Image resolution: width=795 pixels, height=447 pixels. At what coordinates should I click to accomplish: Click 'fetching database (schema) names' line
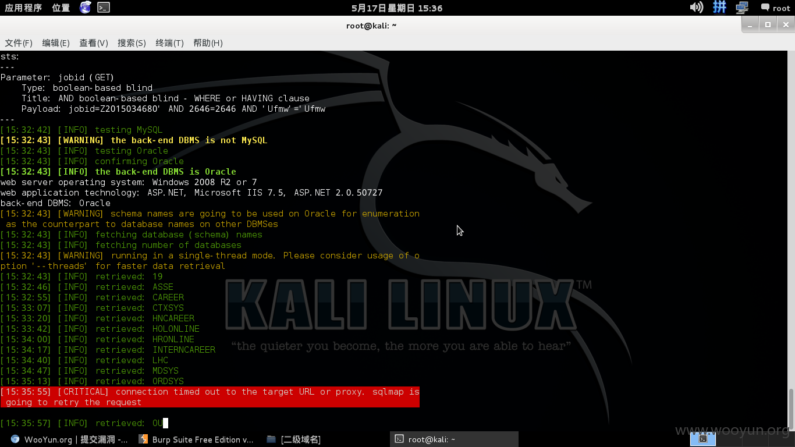132,235
